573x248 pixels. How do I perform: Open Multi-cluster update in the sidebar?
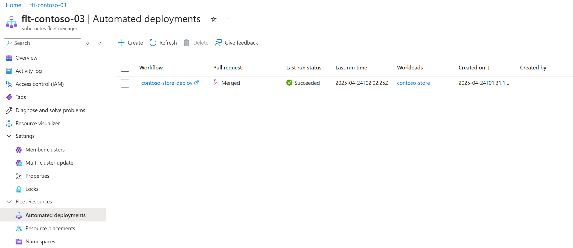45,163
